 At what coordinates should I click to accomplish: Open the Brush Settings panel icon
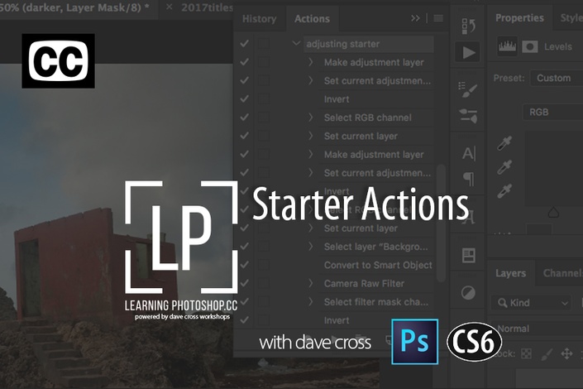[468, 89]
